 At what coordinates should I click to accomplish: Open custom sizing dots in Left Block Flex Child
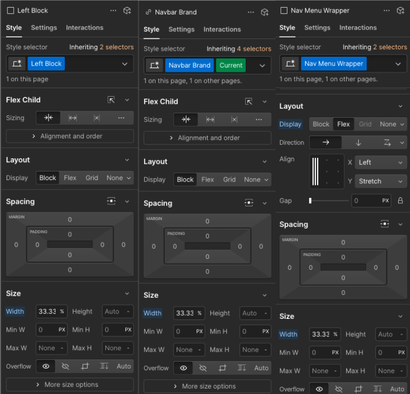click(x=121, y=118)
